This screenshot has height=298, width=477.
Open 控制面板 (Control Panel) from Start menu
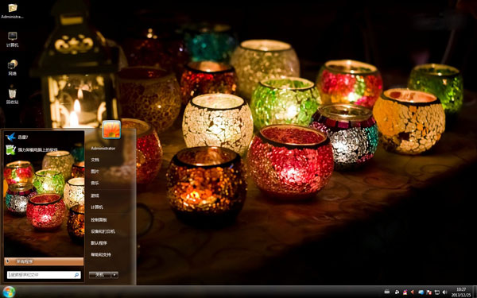pyautogui.click(x=99, y=220)
